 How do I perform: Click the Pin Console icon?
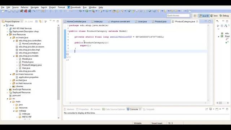point(206,109)
